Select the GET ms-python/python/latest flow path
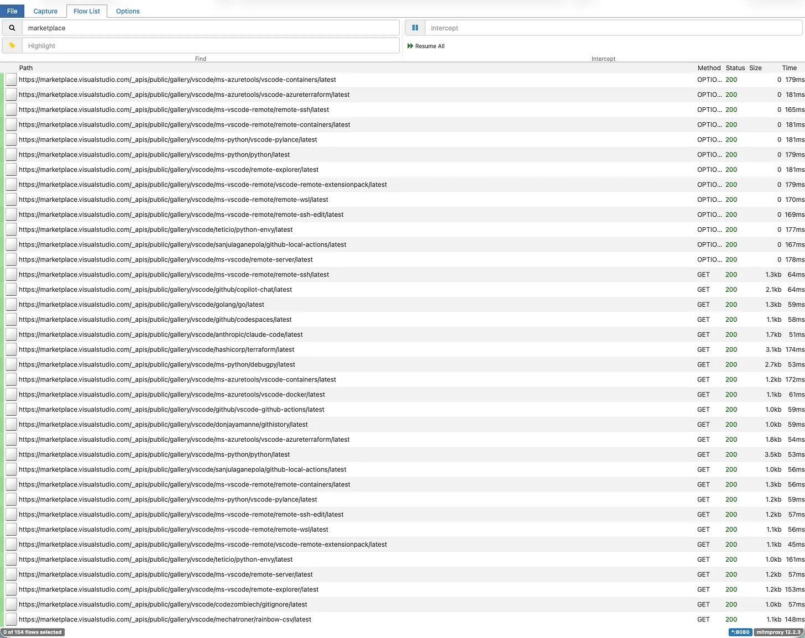 click(x=154, y=454)
